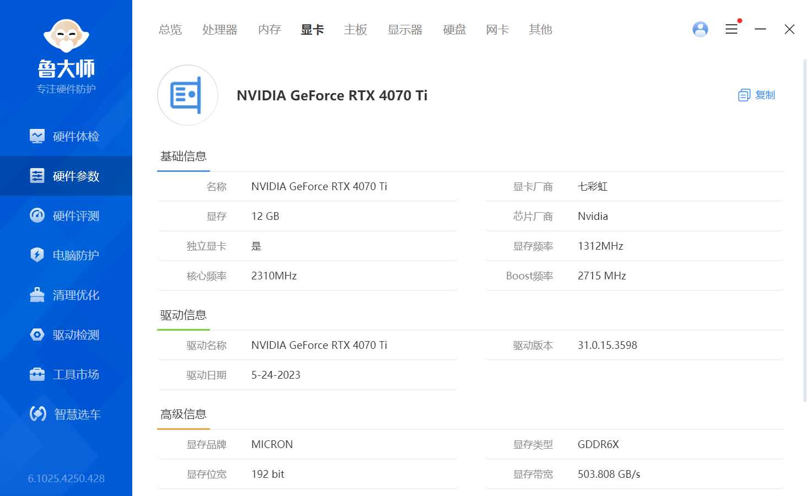
Task: Click the 驱动信息 section heading
Action: click(x=183, y=315)
